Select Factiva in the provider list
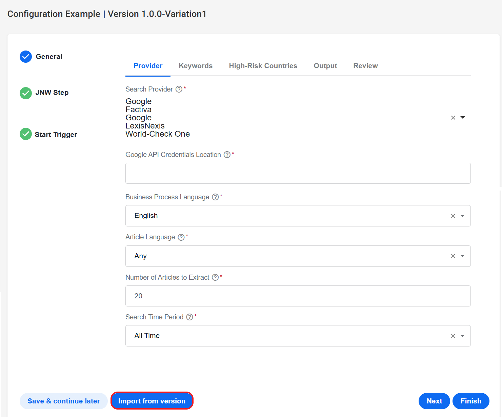Viewport: 502px width, 417px height. click(x=138, y=110)
